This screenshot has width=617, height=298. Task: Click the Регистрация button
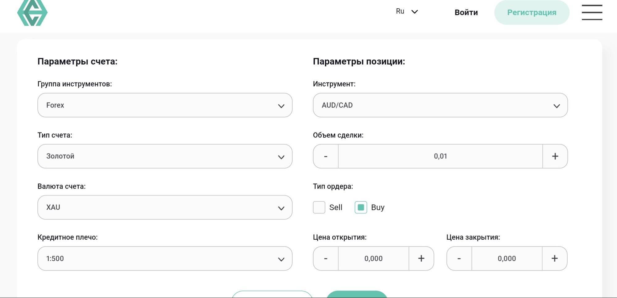coord(532,12)
